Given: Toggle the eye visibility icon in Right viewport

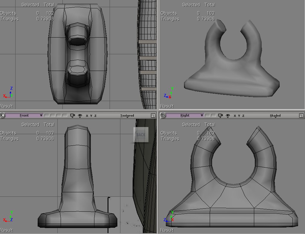Looking at the screenshot, I should click(x=228, y=116).
